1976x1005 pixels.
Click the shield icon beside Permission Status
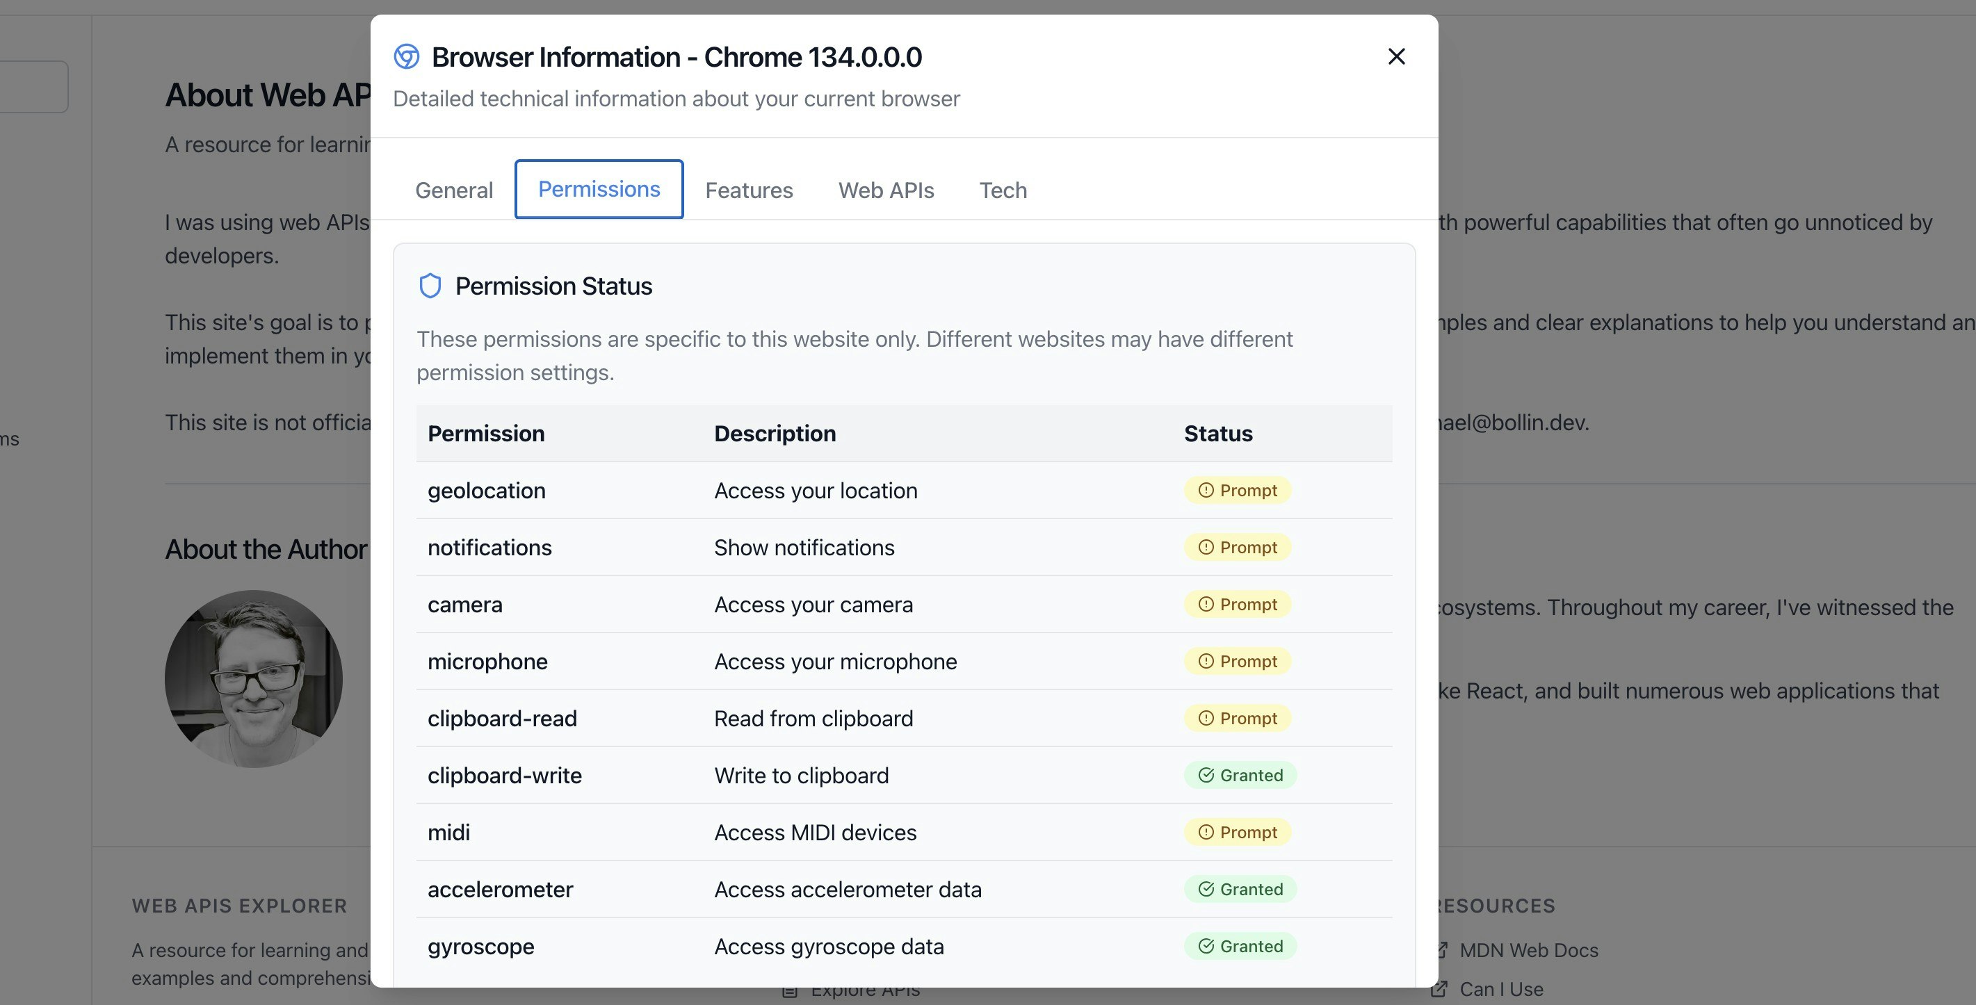tap(430, 286)
